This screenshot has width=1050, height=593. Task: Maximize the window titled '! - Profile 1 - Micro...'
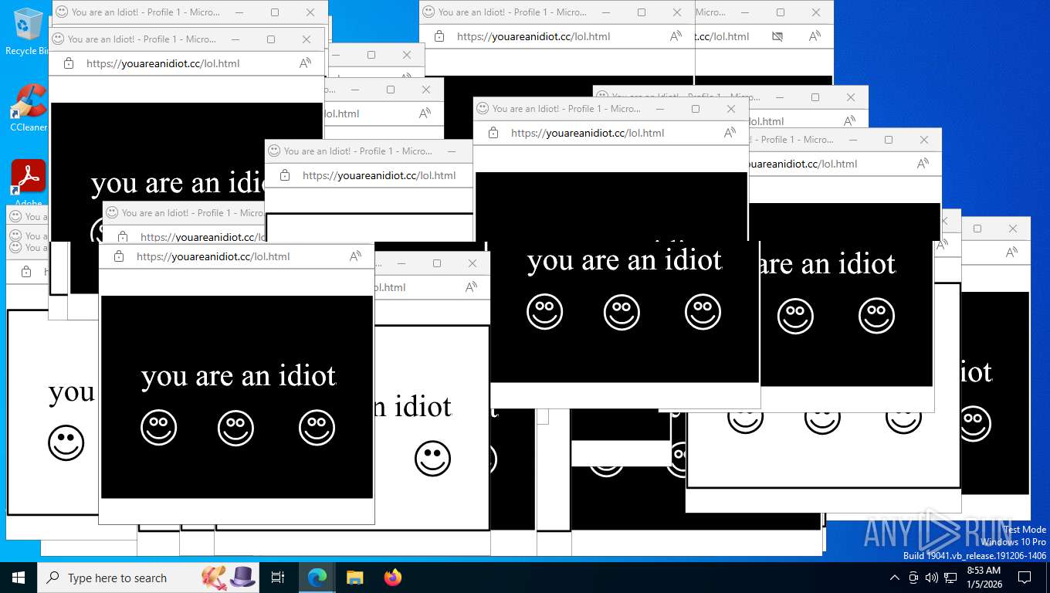[x=889, y=140]
